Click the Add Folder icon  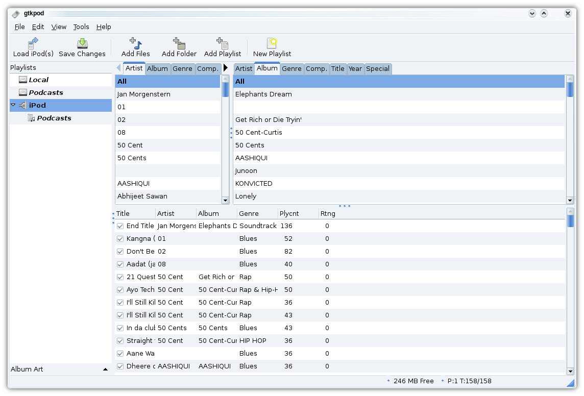tap(179, 43)
